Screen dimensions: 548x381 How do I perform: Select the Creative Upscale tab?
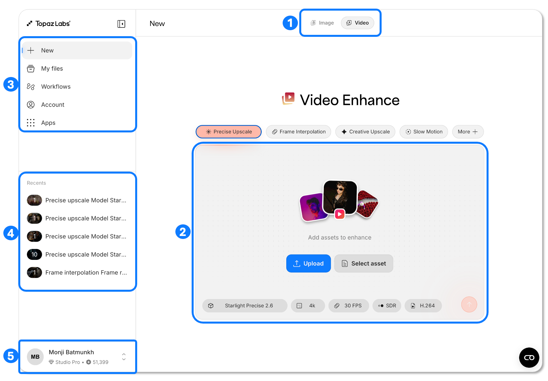[365, 132]
